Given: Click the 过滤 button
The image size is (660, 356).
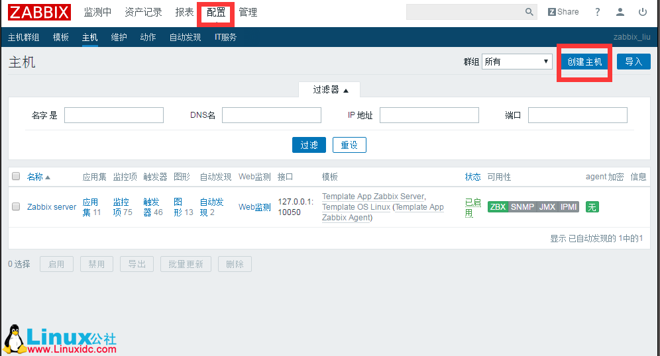Looking at the screenshot, I should pyautogui.click(x=309, y=145).
